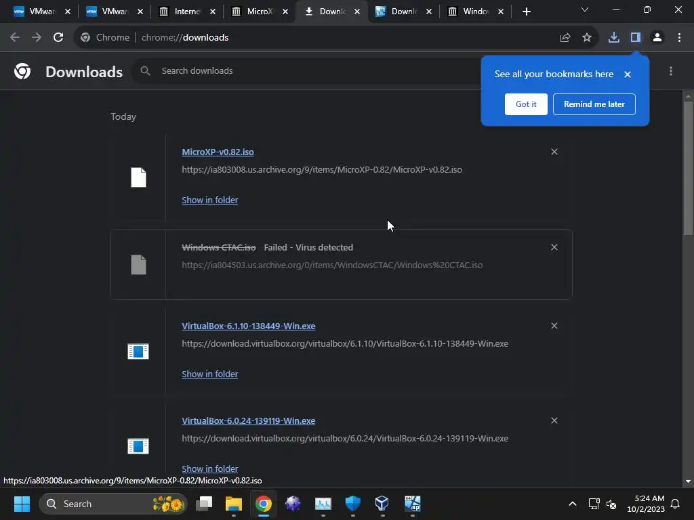Click the Search downloads field
694x520 pixels.
pos(310,70)
